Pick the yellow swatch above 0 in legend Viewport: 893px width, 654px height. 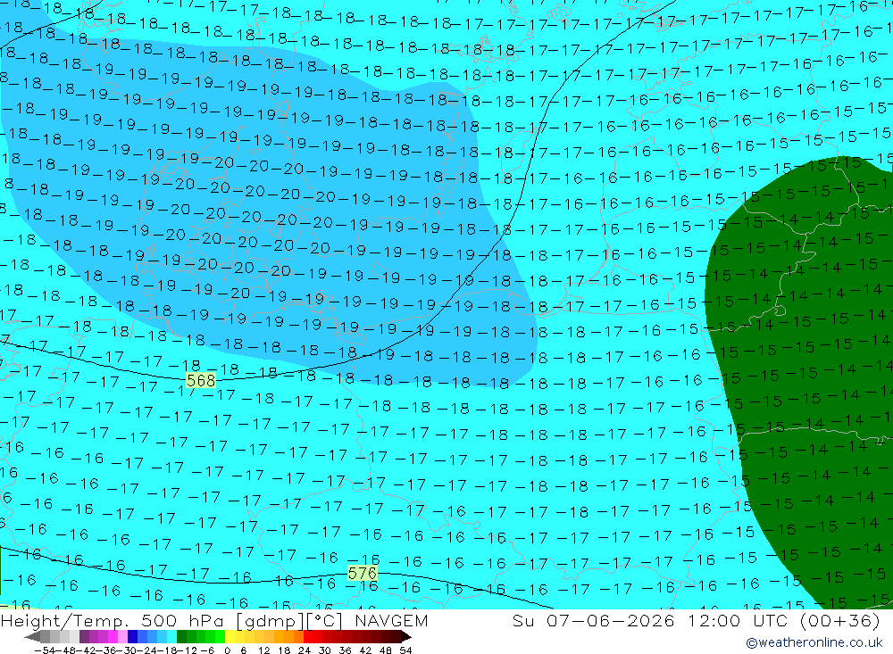tap(230, 636)
